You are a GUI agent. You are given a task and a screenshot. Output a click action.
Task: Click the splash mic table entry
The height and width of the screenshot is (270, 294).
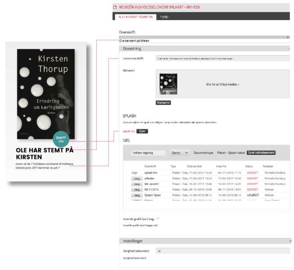click(151, 173)
